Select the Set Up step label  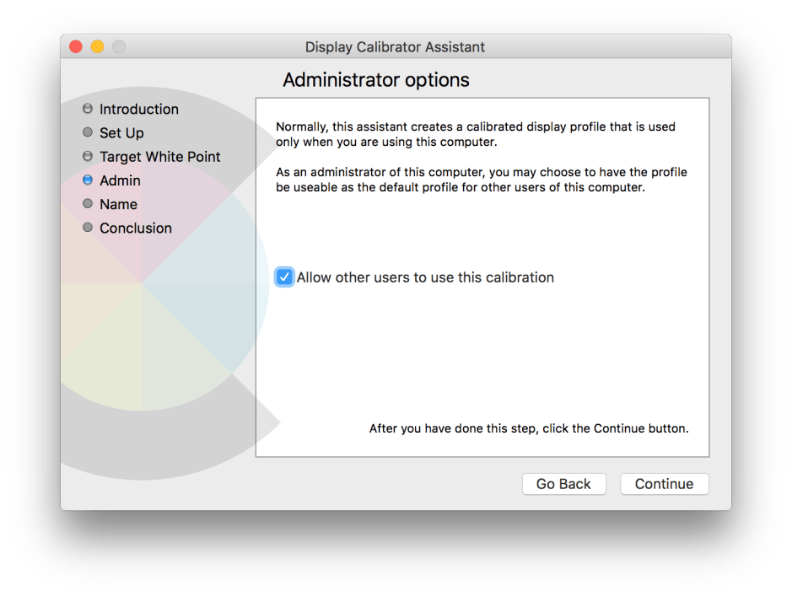121,132
